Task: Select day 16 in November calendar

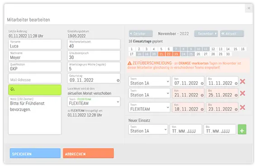Action: coord(243,49)
